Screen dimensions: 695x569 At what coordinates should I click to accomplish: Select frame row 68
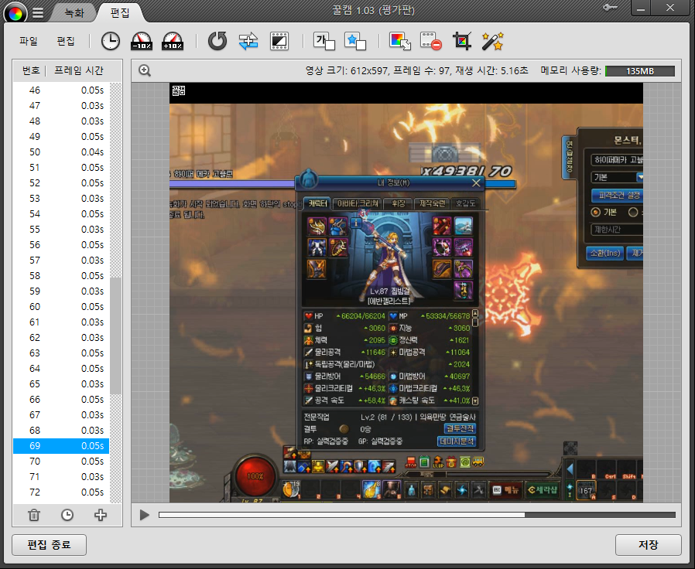tap(61, 431)
